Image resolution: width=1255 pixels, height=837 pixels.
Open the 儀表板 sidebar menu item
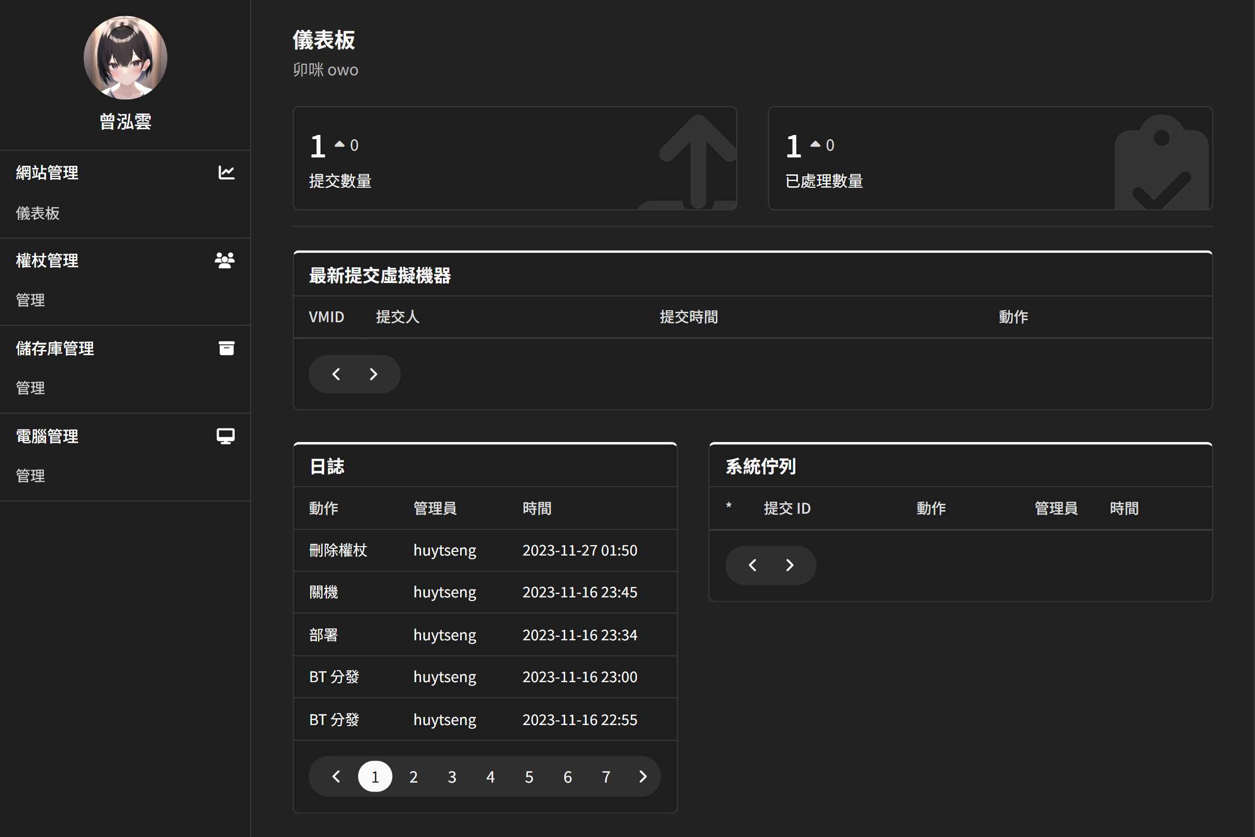click(x=38, y=213)
